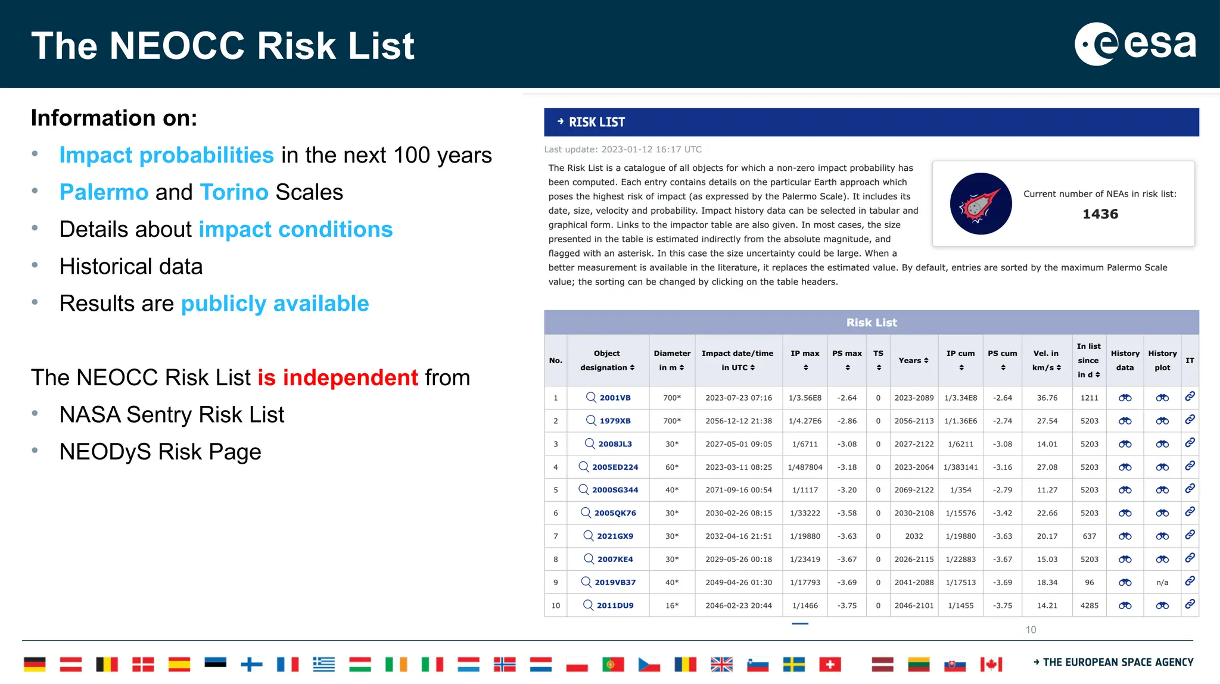Sort by PS cum column arrows
Viewport: 1220px width, 684px height.
[x=1003, y=368]
